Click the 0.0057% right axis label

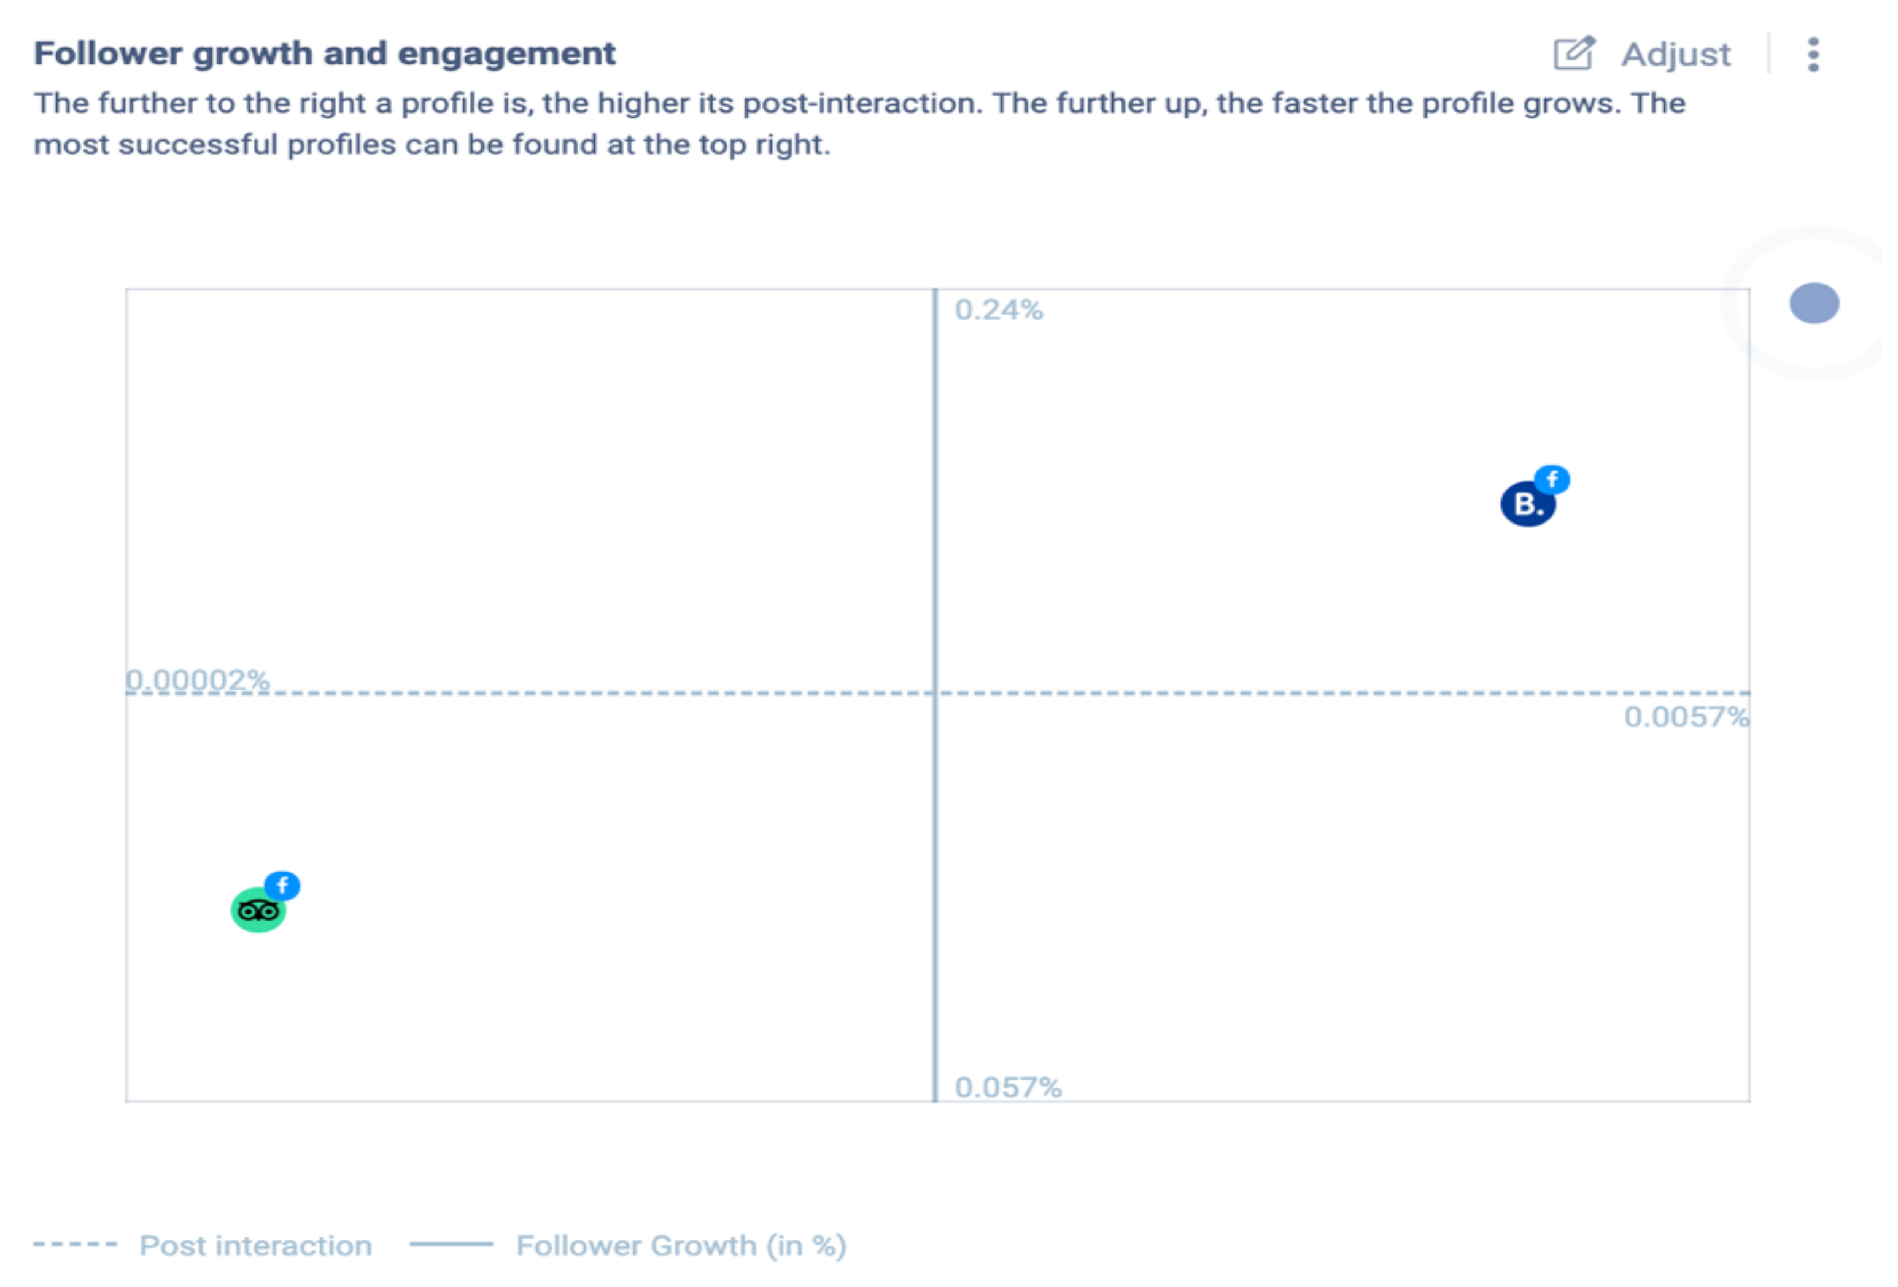tap(1686, 717)
